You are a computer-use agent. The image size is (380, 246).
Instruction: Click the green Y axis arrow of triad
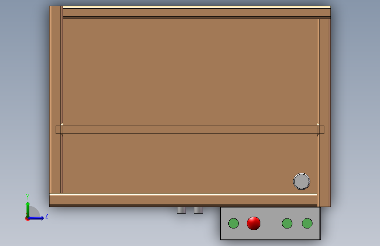tap(28, 210)
